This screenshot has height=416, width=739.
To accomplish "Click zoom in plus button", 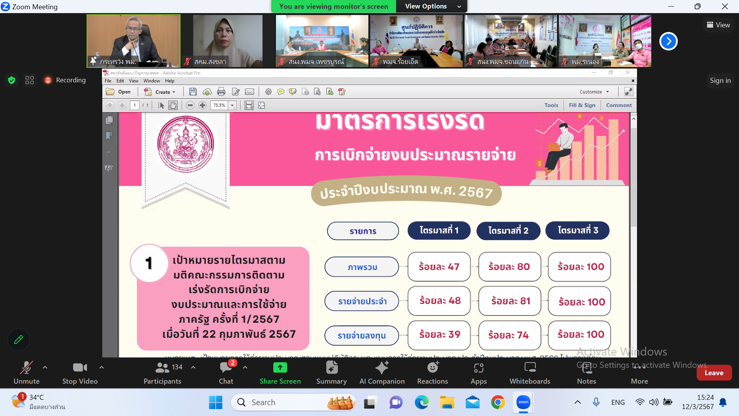I will pos(202,105).
